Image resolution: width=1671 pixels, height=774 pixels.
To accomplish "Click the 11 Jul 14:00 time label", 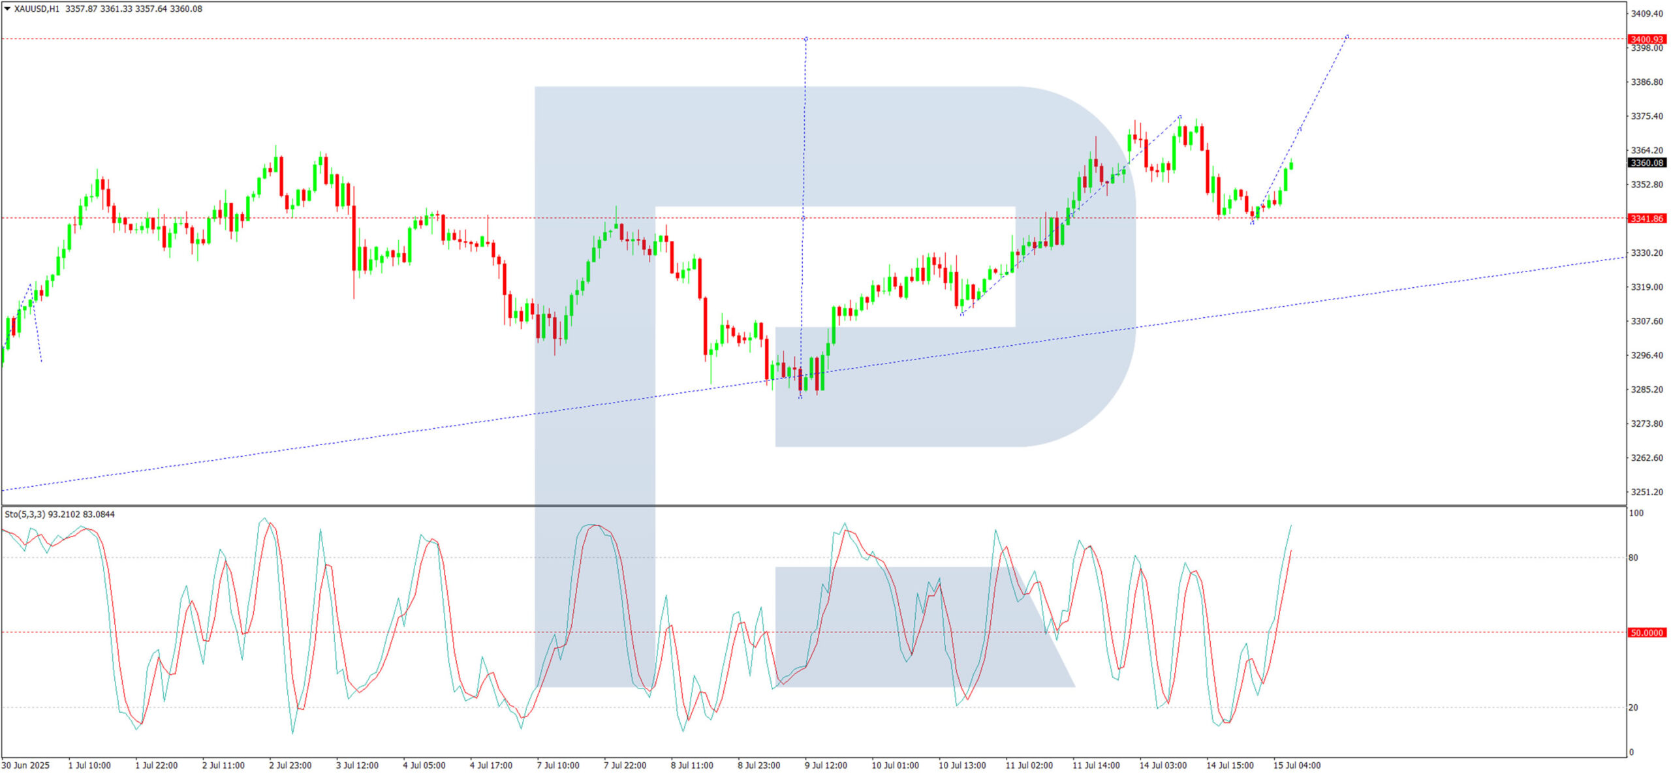I will pyautogui.click(x=1096, y=766).
